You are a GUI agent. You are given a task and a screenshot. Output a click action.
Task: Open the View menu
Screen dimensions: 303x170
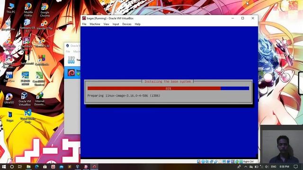pos(106,24)
